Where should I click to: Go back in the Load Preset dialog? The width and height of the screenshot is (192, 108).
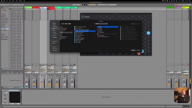point(62,24)
